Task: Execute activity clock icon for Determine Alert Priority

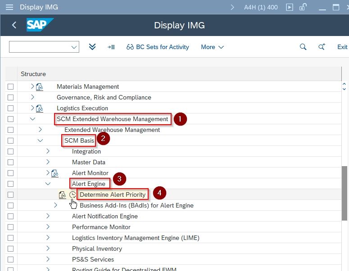Action: [x=73, y=195]
